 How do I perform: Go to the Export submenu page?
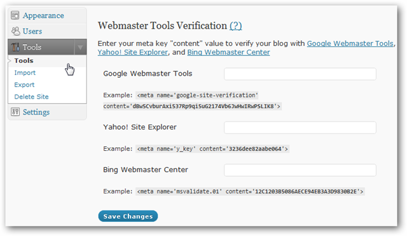[x=24, y=85]
